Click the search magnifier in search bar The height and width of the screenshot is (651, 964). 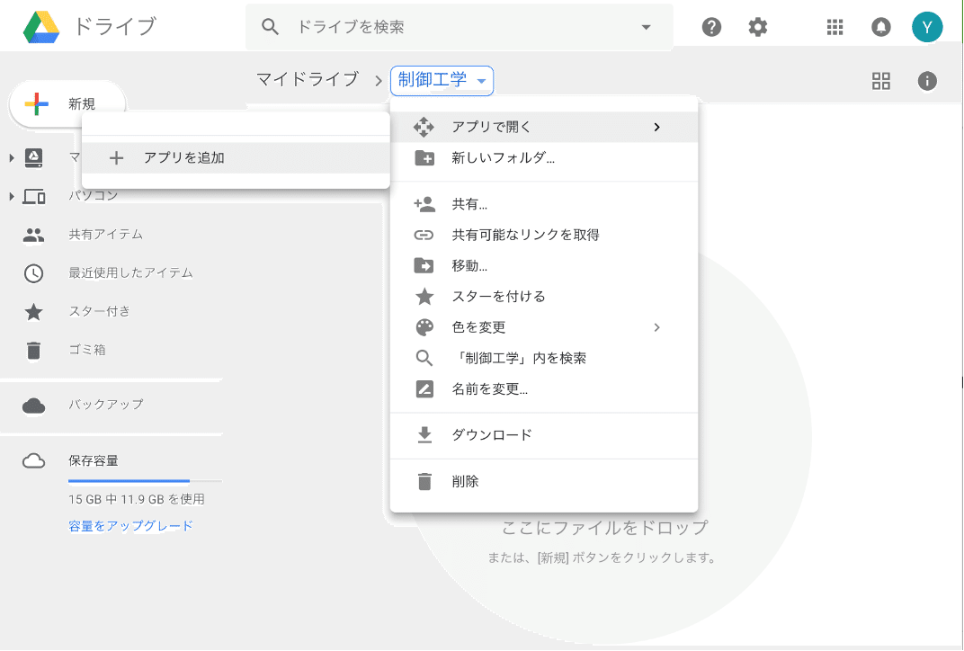(x=271, y=27)
